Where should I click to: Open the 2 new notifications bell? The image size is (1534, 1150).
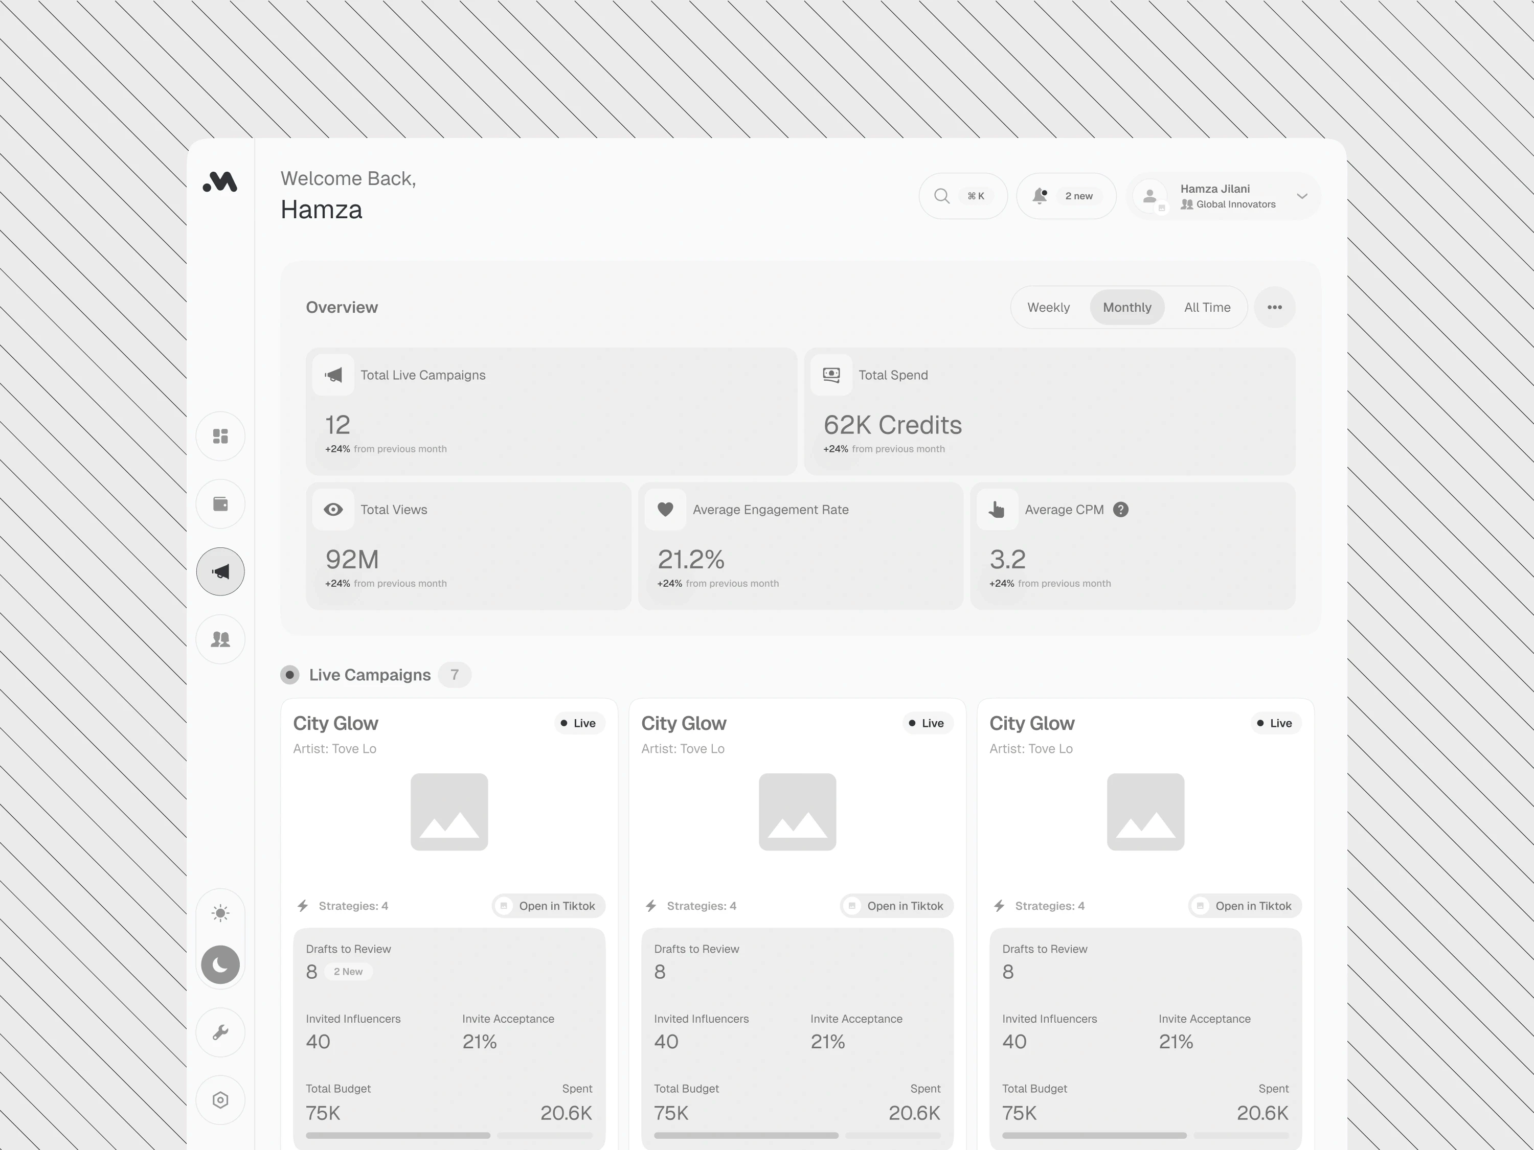point(1066,196)
